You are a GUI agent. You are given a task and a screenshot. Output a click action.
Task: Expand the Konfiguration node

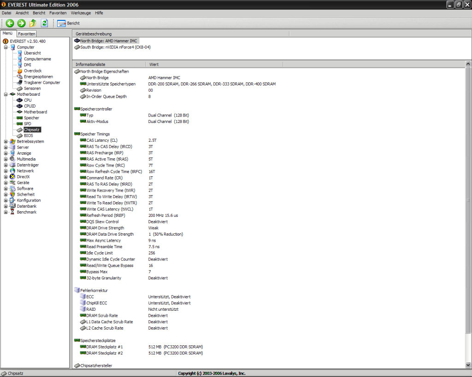6,200
